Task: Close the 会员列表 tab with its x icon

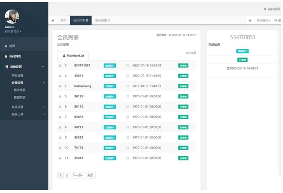Action: [87, 20]
